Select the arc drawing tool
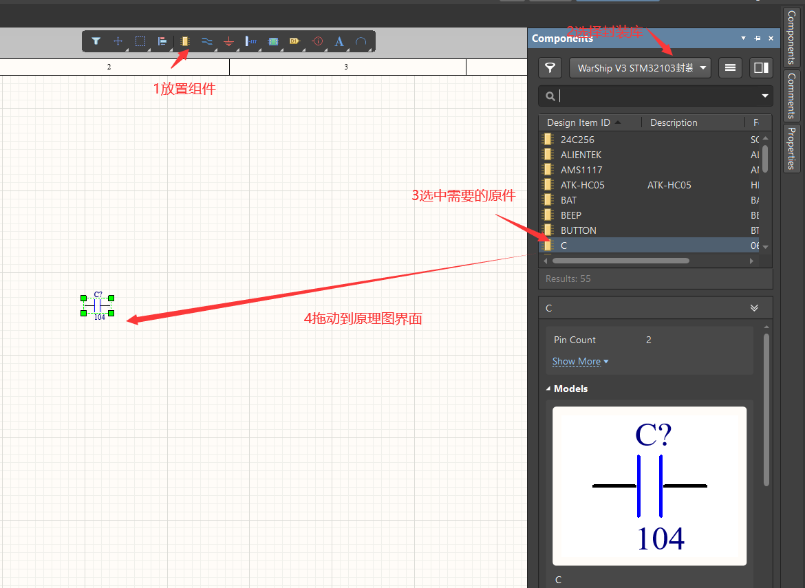The image size is (805, 588). pos(361,41)
